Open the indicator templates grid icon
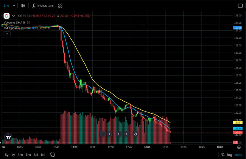The height and width of the screenshot is (159, 246). click(60, 6)
